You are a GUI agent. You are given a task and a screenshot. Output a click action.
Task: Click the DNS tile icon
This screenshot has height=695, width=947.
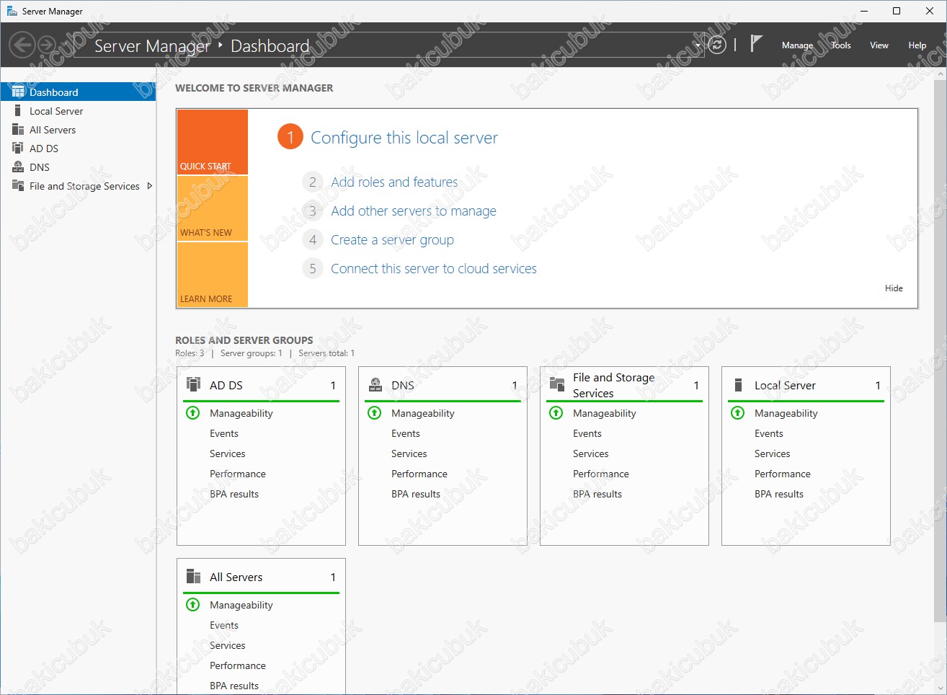coord(375,384)
